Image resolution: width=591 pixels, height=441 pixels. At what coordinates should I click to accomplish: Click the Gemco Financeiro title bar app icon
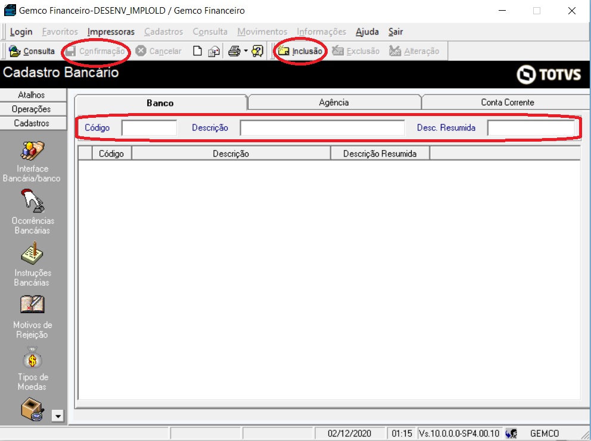tap(10, 10)
